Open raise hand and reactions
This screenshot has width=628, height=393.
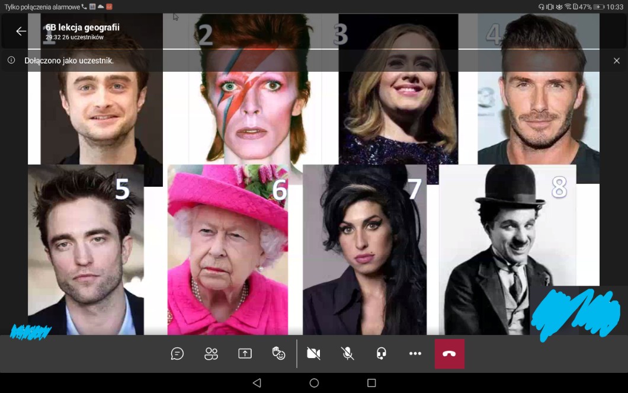[278, 354]
